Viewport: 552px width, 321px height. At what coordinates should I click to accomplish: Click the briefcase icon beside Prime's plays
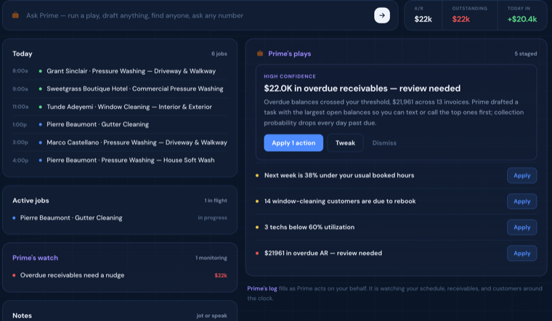[260, 54]
